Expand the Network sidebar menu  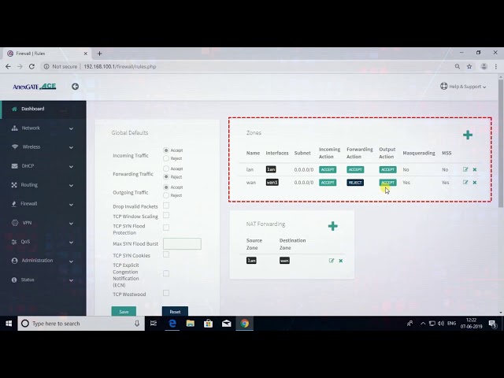point(43,128)
